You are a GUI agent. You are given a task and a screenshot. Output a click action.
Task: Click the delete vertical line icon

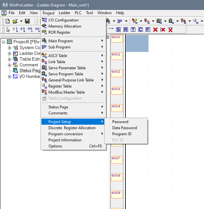click(x=163, y=29)
